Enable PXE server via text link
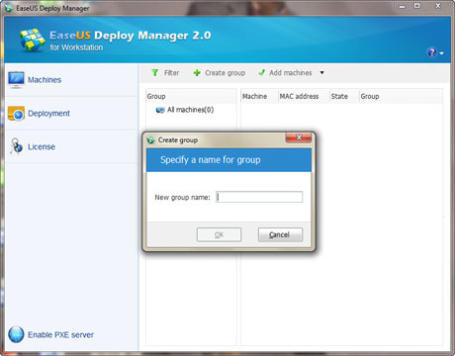455x356 pixels. click(x=60, y=335)
